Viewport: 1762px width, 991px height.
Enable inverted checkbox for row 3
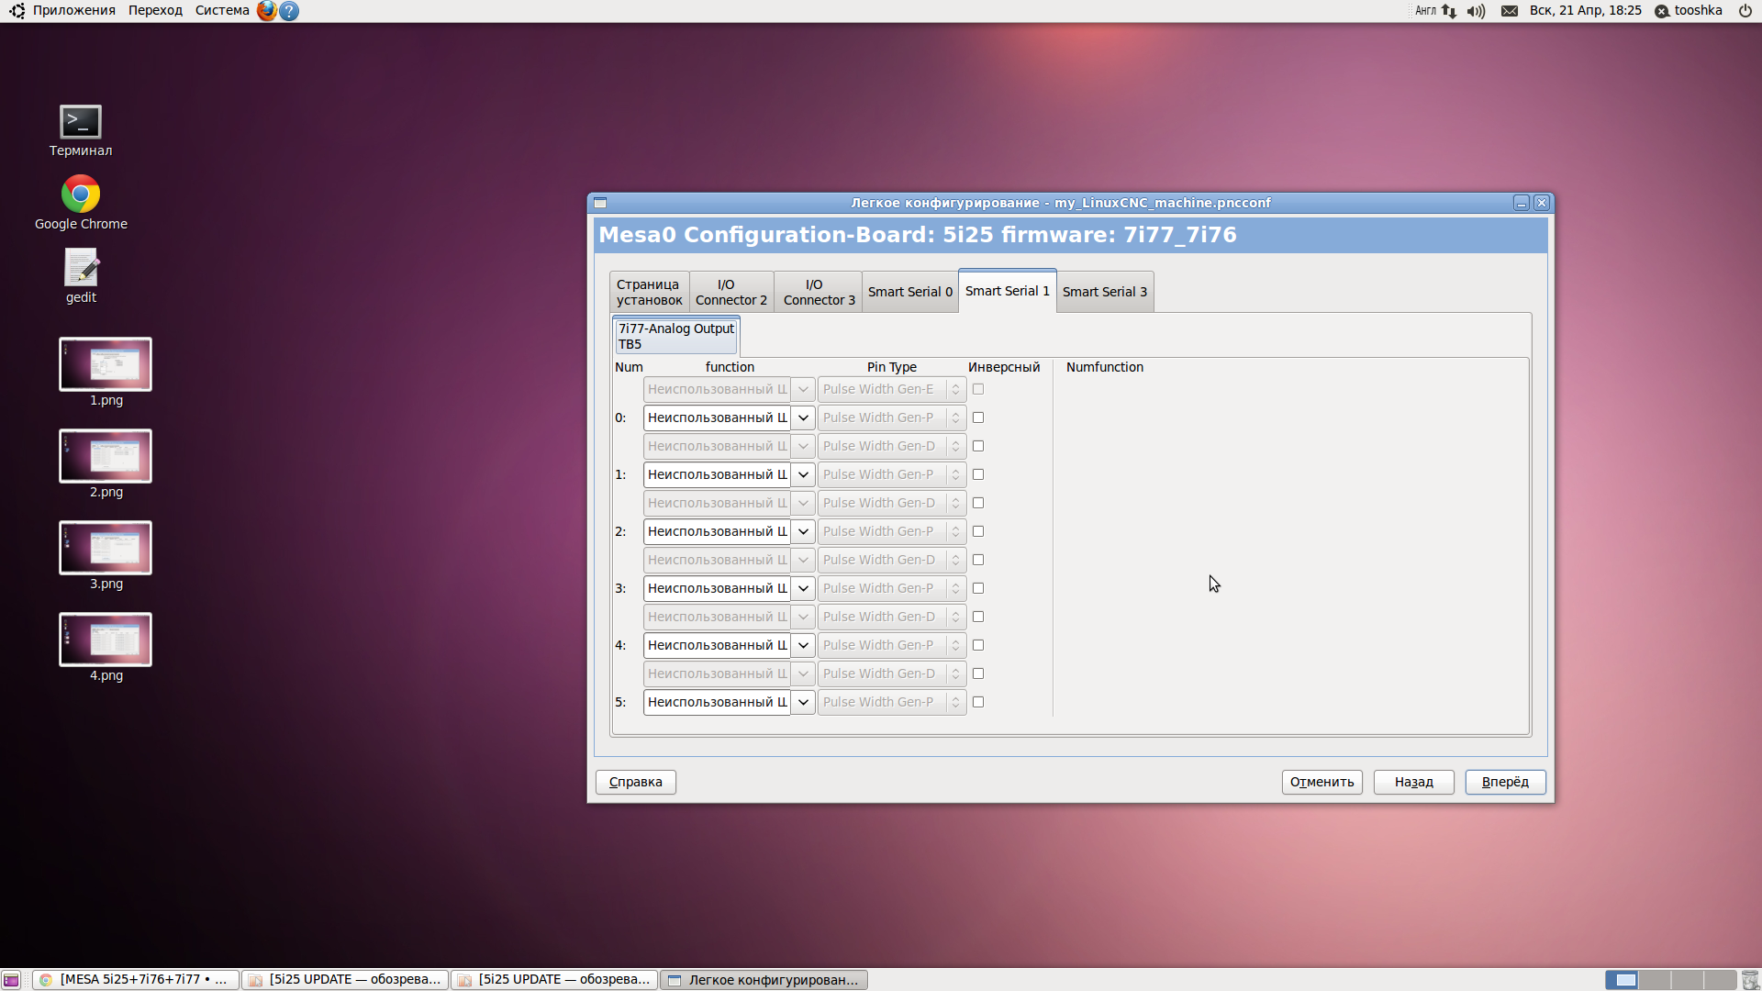coord(978,588)
